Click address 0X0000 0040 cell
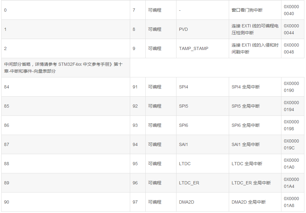 pos(291,10)
